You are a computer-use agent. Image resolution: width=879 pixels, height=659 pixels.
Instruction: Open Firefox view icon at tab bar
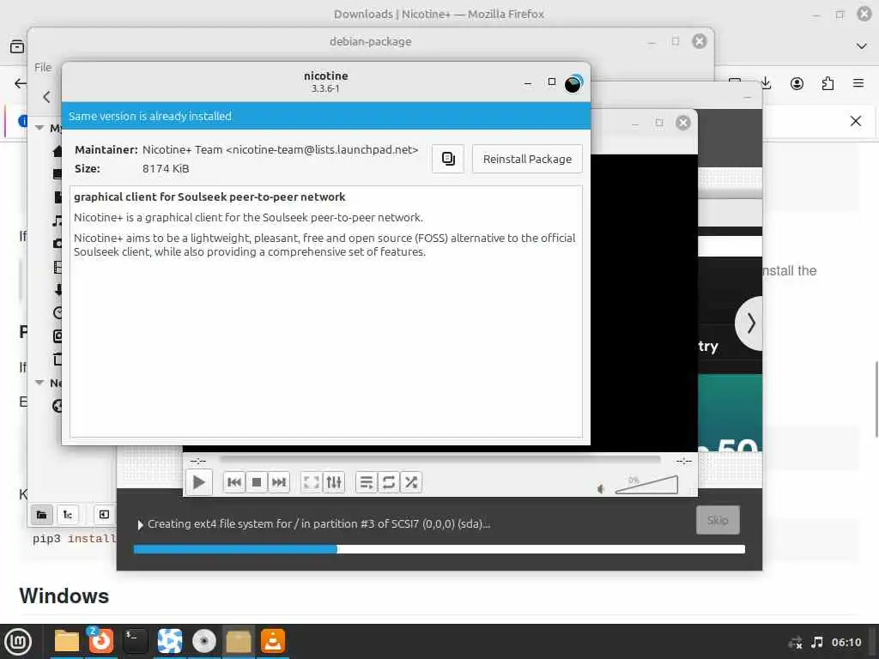coord(17,46)
